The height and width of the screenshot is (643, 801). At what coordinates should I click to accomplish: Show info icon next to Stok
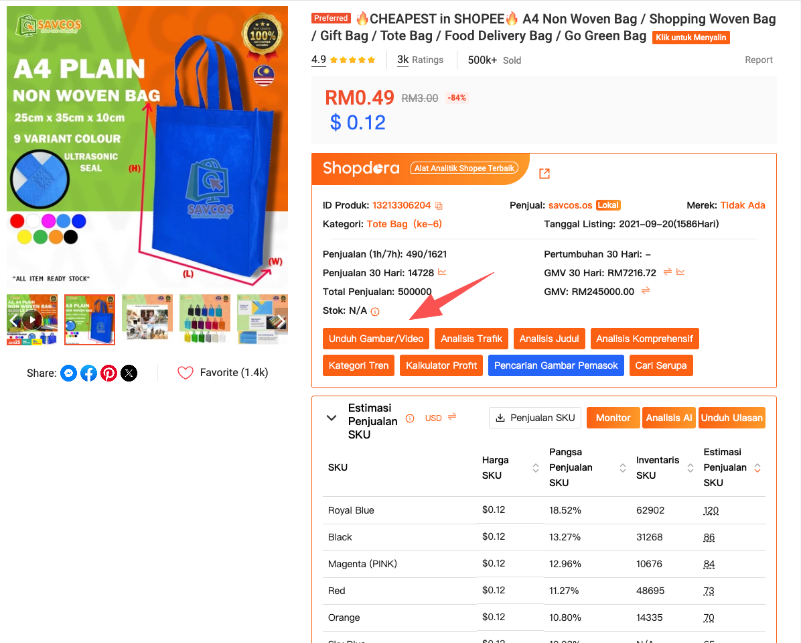(375, 311)
